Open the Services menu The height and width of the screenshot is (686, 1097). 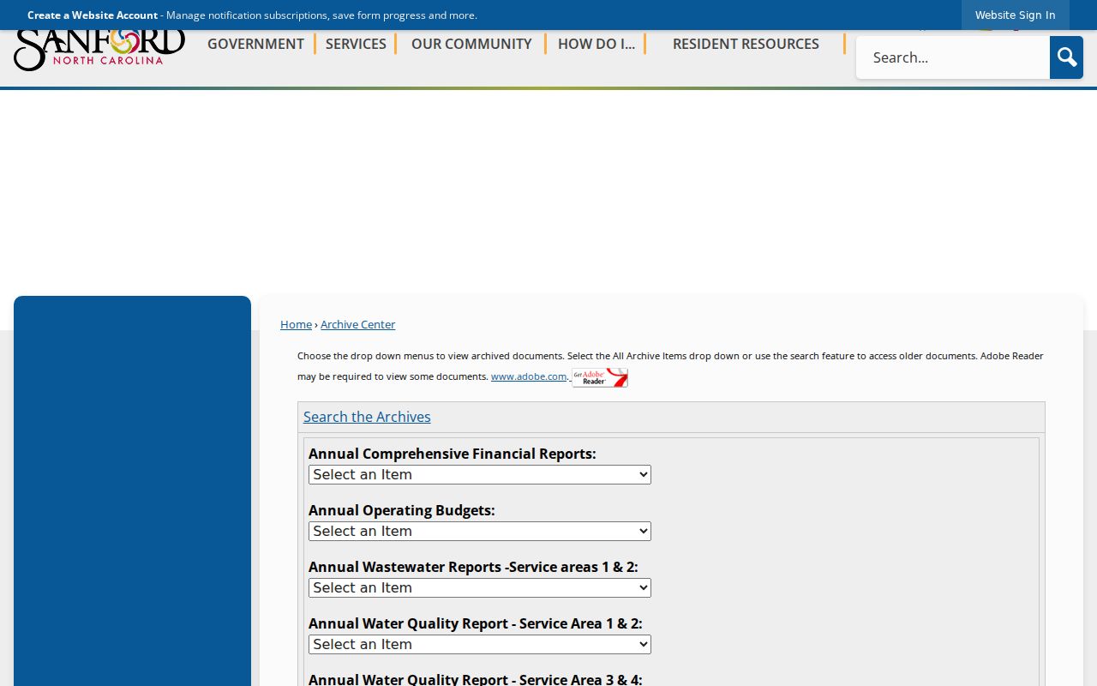356,44
